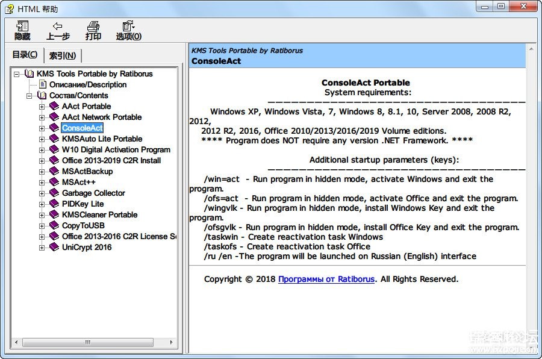Screen dimensions: 542x359
Task: Click the book icon beside CopyToUSB
Action: click(54, 225)
